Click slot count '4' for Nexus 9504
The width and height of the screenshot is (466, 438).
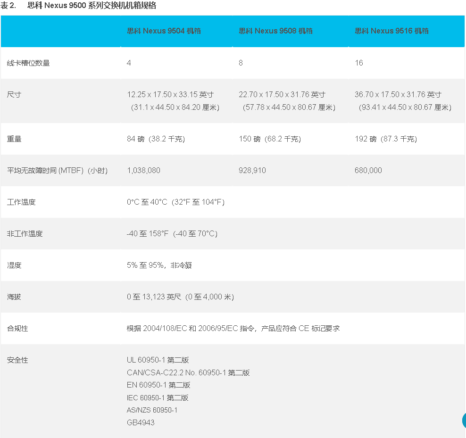pos(129,63)
